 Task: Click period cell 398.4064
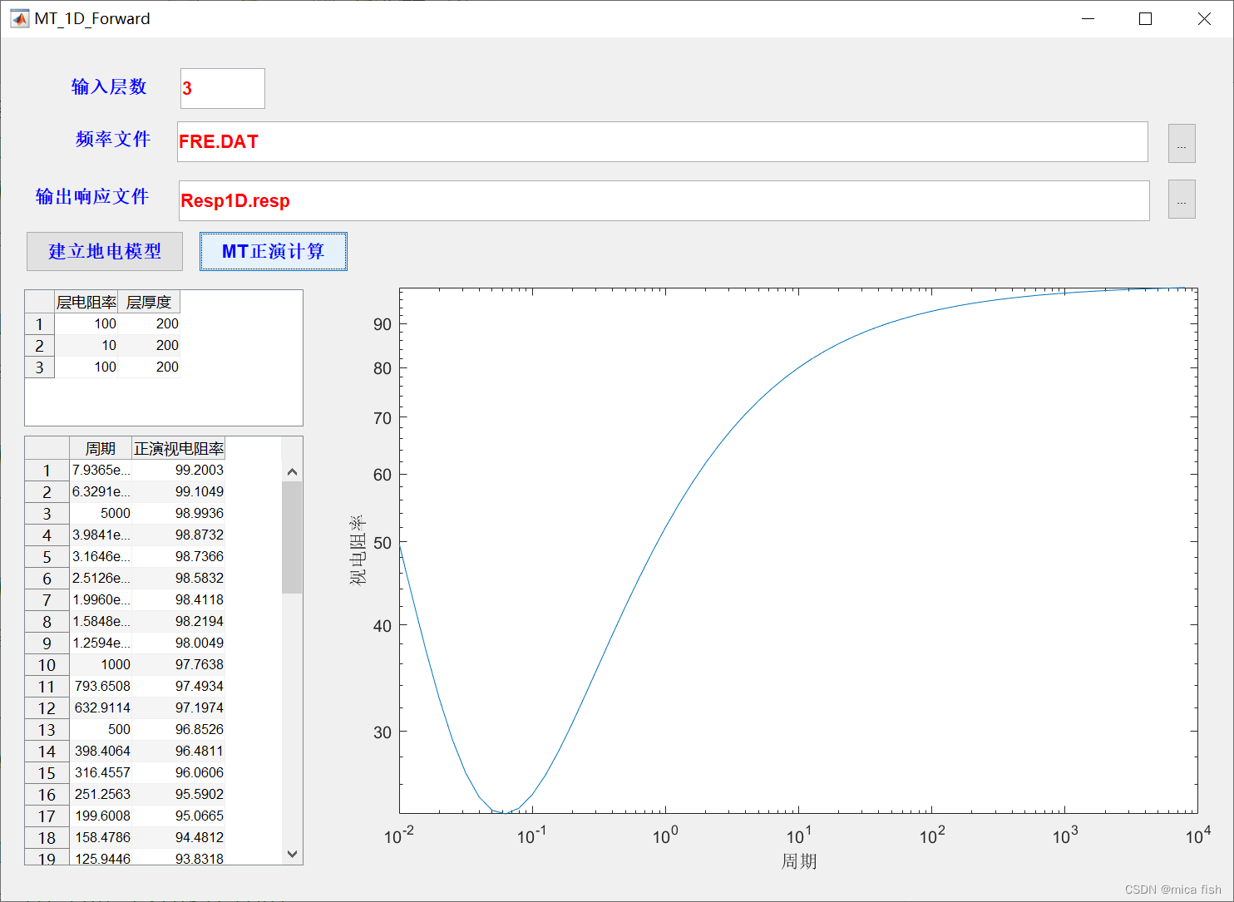(x=101, y=751)
